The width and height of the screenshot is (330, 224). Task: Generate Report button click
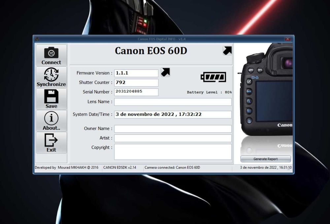(x=266, y=159)
